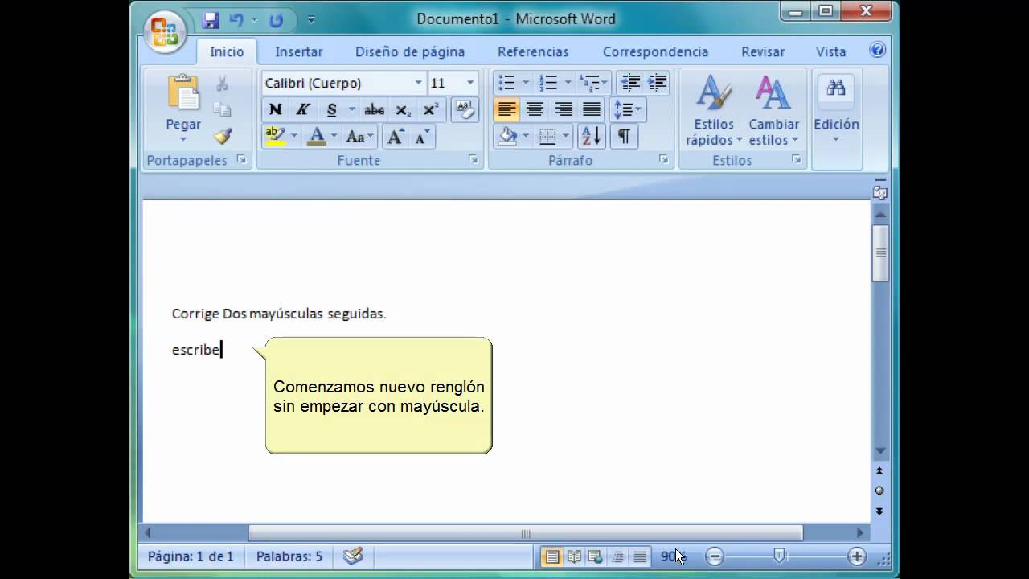Click vertical scrollbar thumb
Viewport: 1029px width, 579px height.
[880, 253]
